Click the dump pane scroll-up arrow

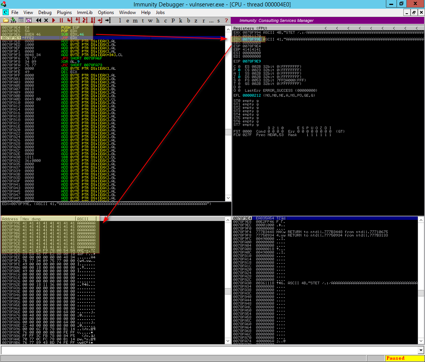tap(228, 220)
